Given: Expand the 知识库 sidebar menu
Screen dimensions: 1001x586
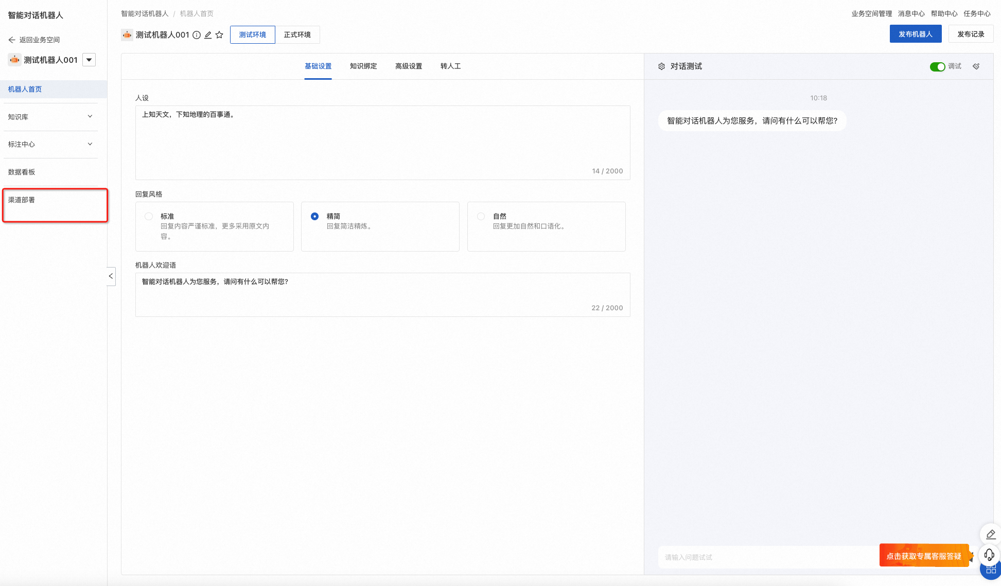Looking at the screenshot, I should (50, 117).
